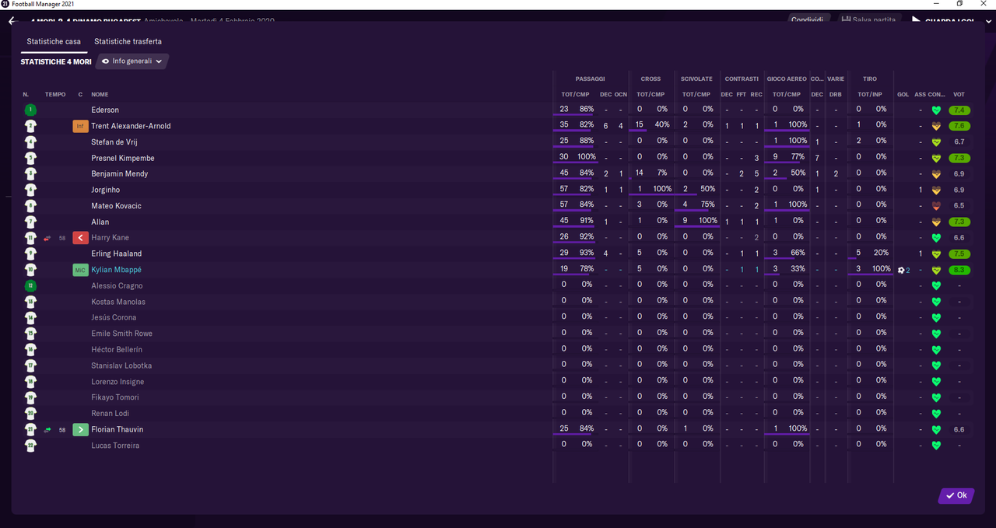This screenshot has width=996, height=528.
Task: Click Jorginho's shirt icon
Action: click(x=30, y=190)
